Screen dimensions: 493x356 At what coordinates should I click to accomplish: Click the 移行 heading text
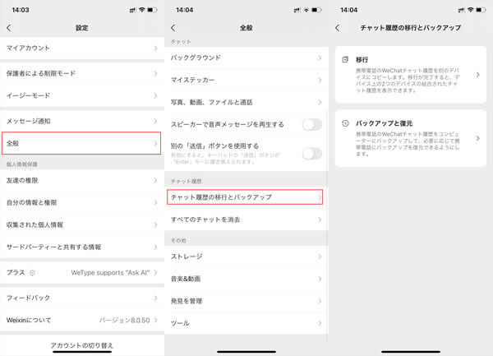point(362,60)
